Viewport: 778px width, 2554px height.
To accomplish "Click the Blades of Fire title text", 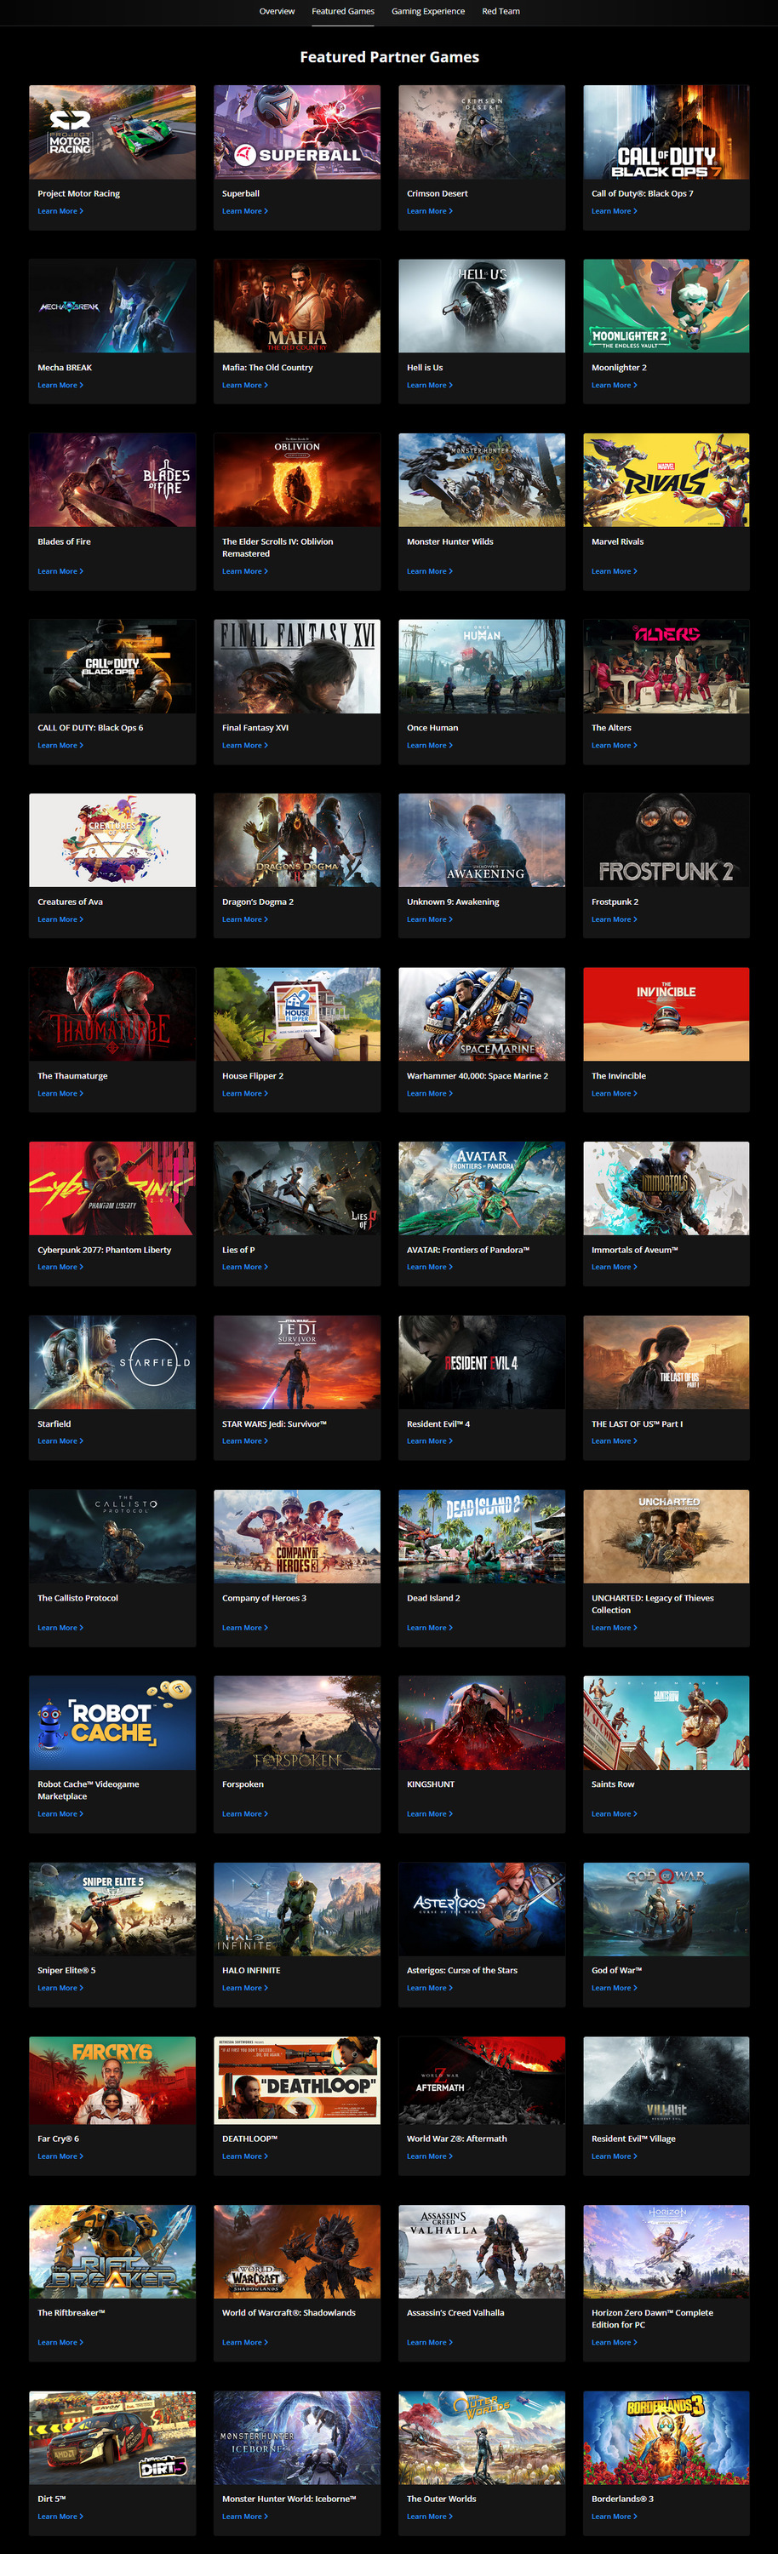I will pos(65,542).
